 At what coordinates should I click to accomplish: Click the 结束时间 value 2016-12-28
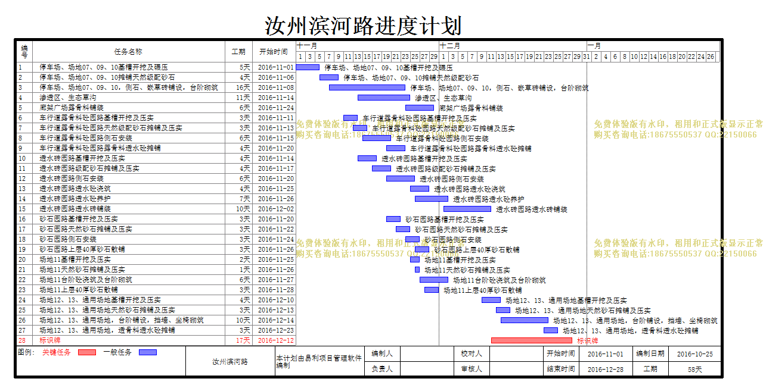(x=605, y=368)
